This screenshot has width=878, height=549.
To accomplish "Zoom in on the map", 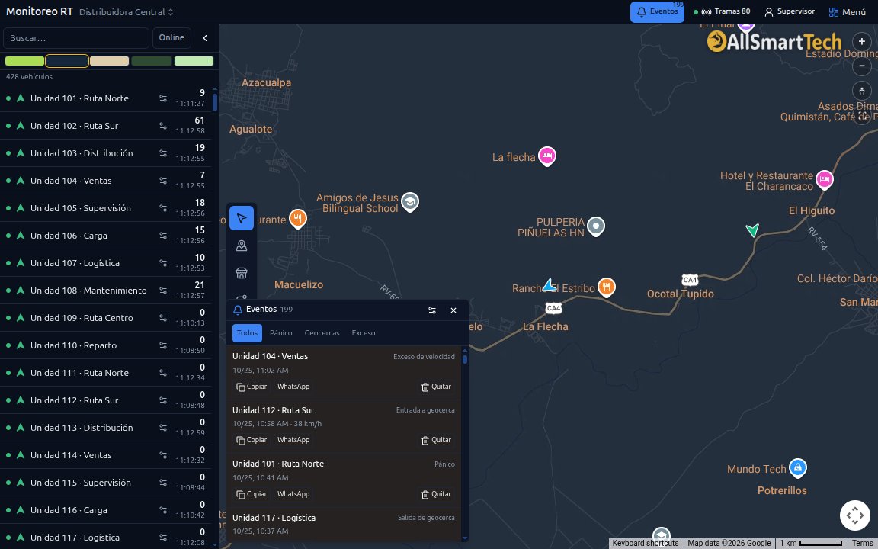I will point(862,41).
